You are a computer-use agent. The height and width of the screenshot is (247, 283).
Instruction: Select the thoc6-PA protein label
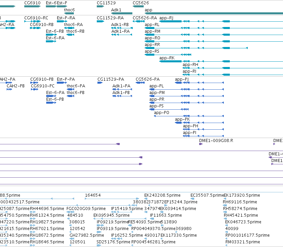click(x=76, y=86)
